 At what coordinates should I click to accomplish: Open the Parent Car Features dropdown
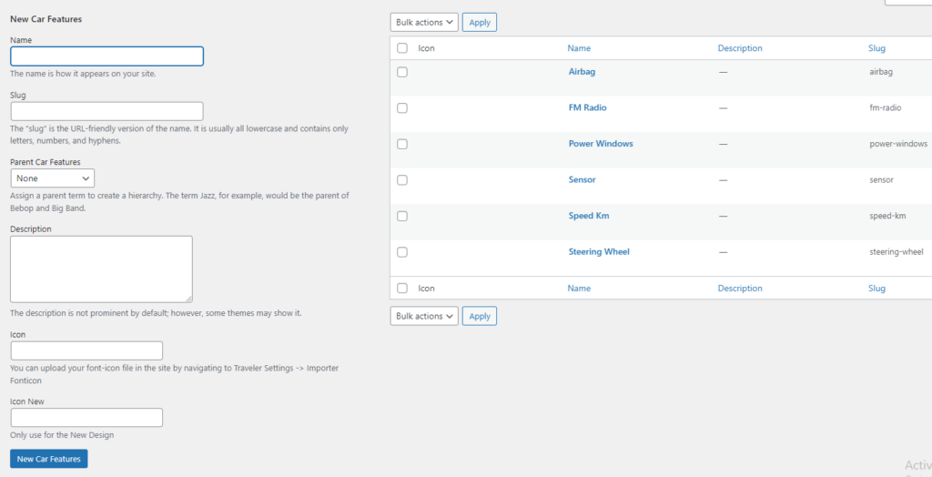53,178
